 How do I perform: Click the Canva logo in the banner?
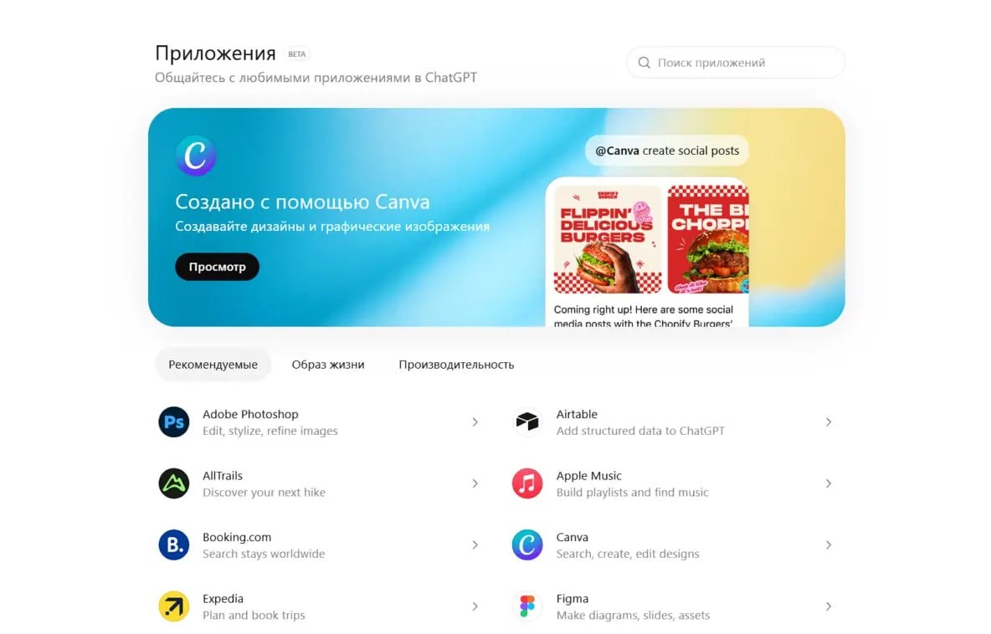(196, 156)
